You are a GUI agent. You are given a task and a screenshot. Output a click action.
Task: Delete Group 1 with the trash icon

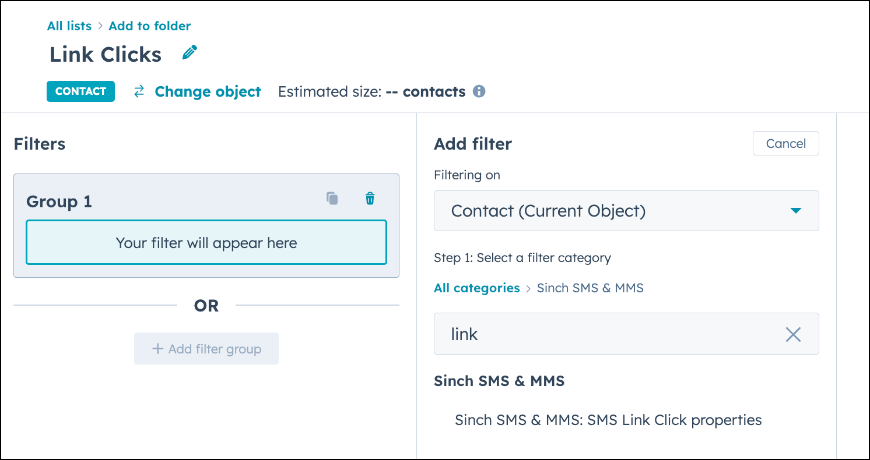coord(370,198)
